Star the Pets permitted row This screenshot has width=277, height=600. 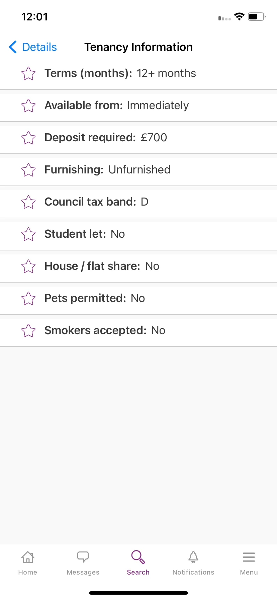pos(28,298)
